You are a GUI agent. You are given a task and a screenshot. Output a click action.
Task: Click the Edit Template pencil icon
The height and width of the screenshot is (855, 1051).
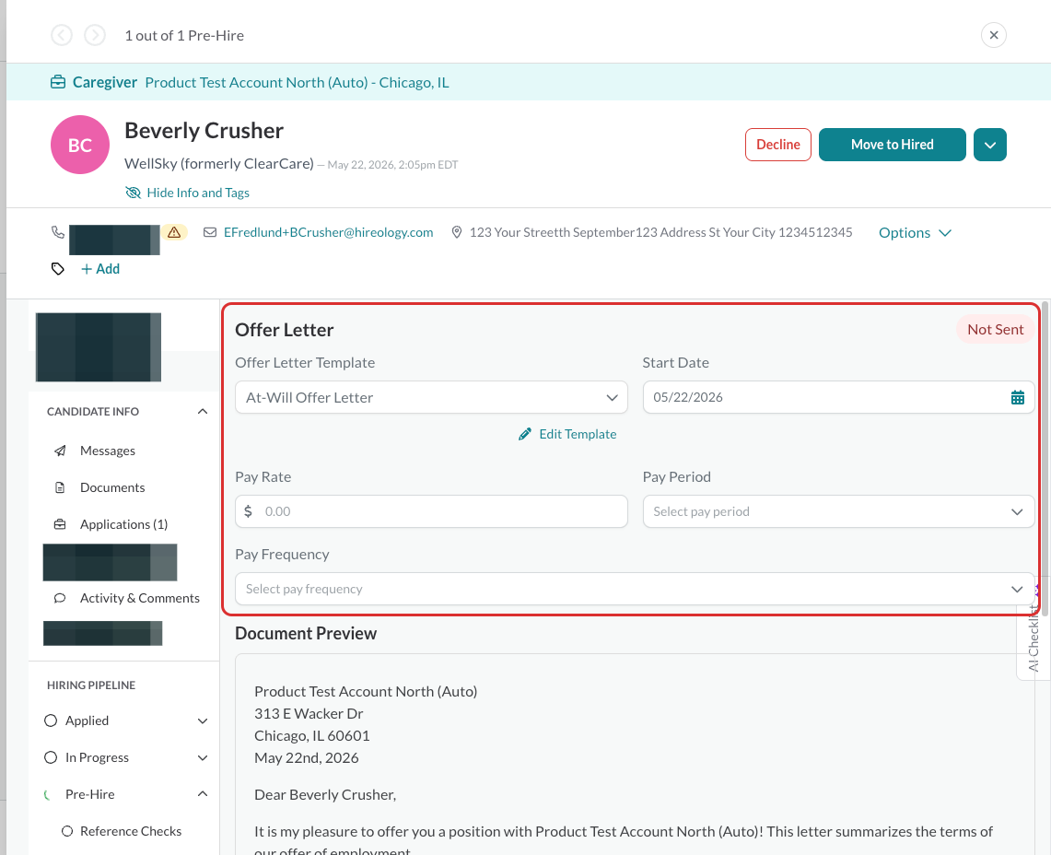(525, 435)
